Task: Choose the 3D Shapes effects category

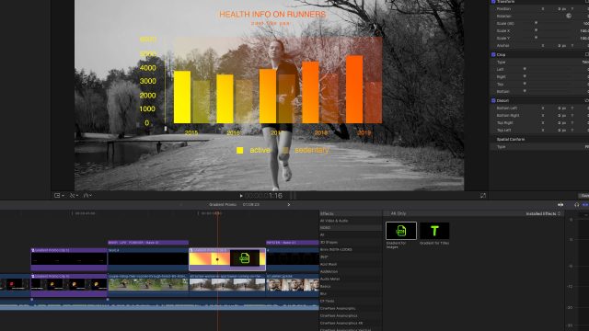Action: point(329,242)
